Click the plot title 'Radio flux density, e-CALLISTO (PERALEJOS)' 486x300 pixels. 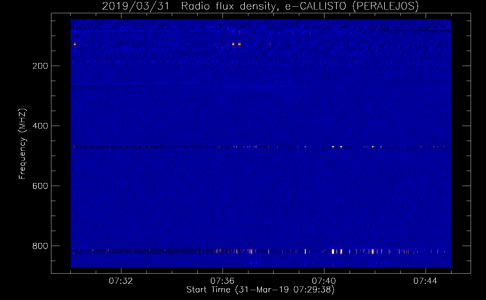(300, 6)
